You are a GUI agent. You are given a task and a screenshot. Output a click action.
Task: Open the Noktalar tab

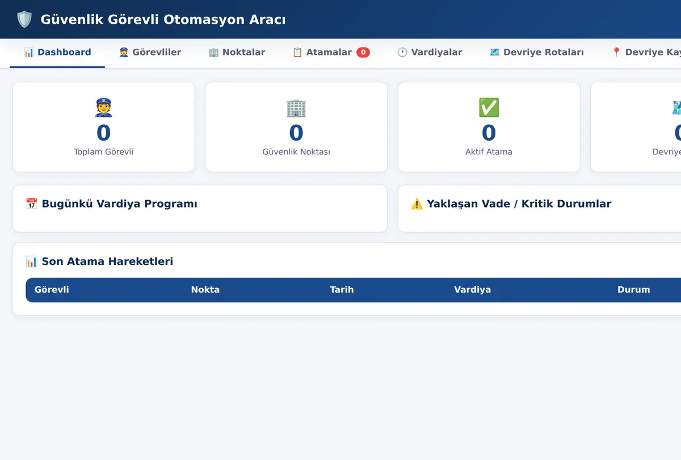237,52
